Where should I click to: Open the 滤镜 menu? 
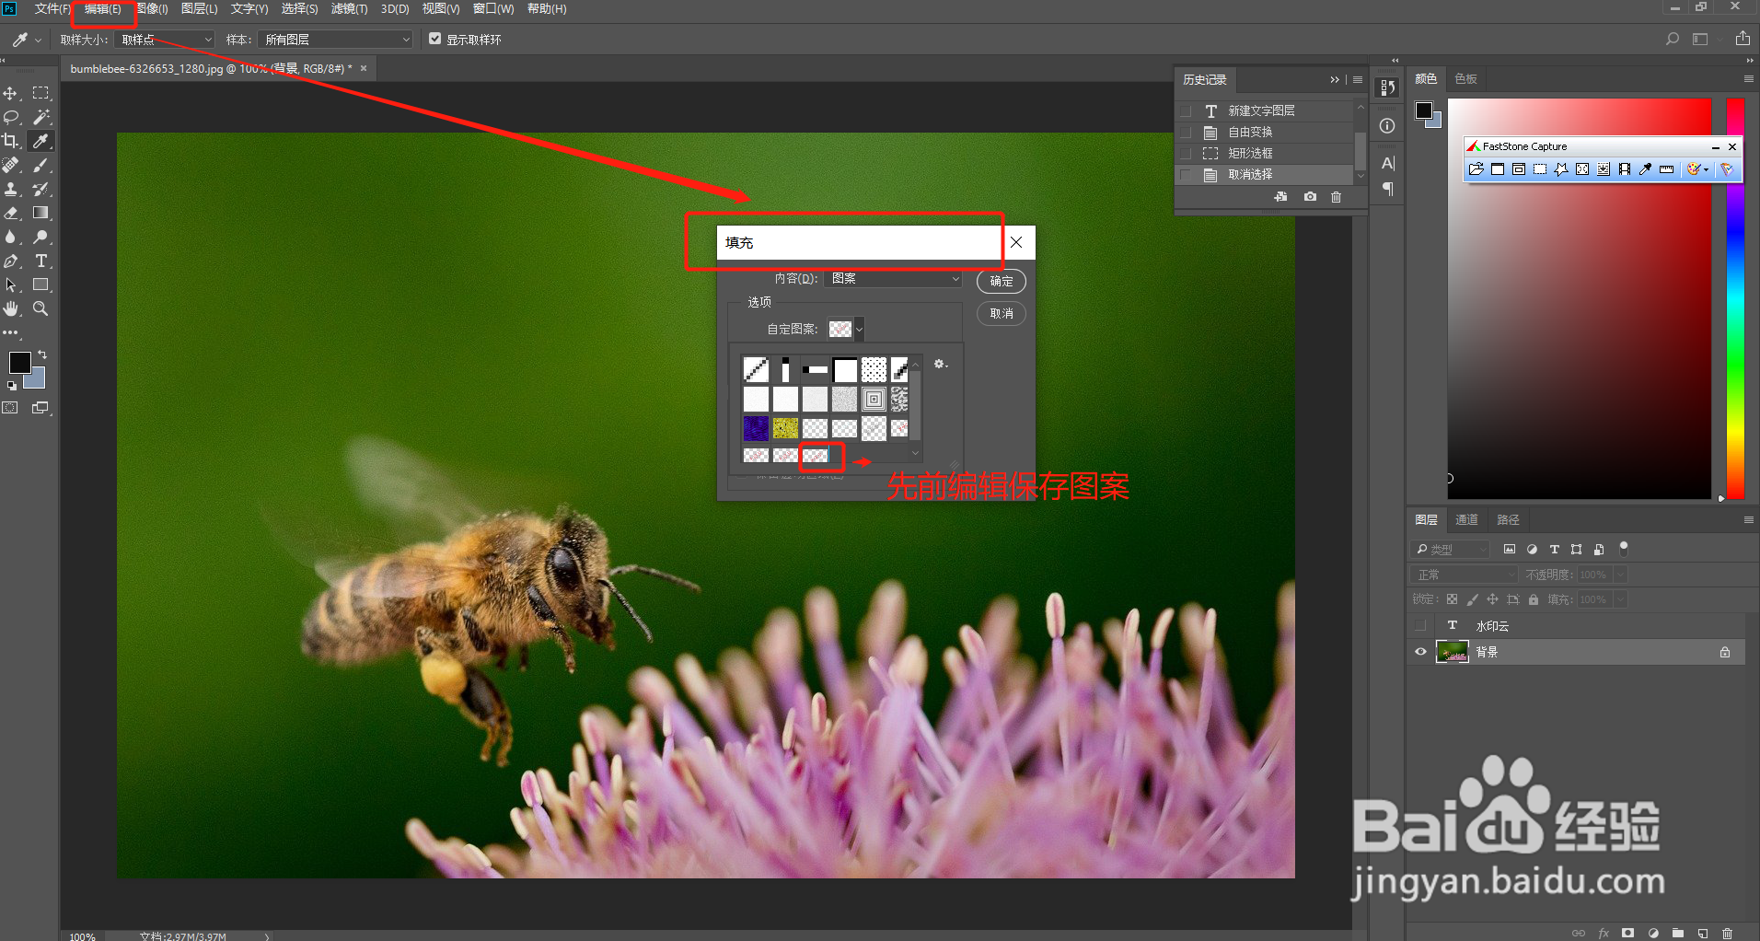tap(350, 8)
